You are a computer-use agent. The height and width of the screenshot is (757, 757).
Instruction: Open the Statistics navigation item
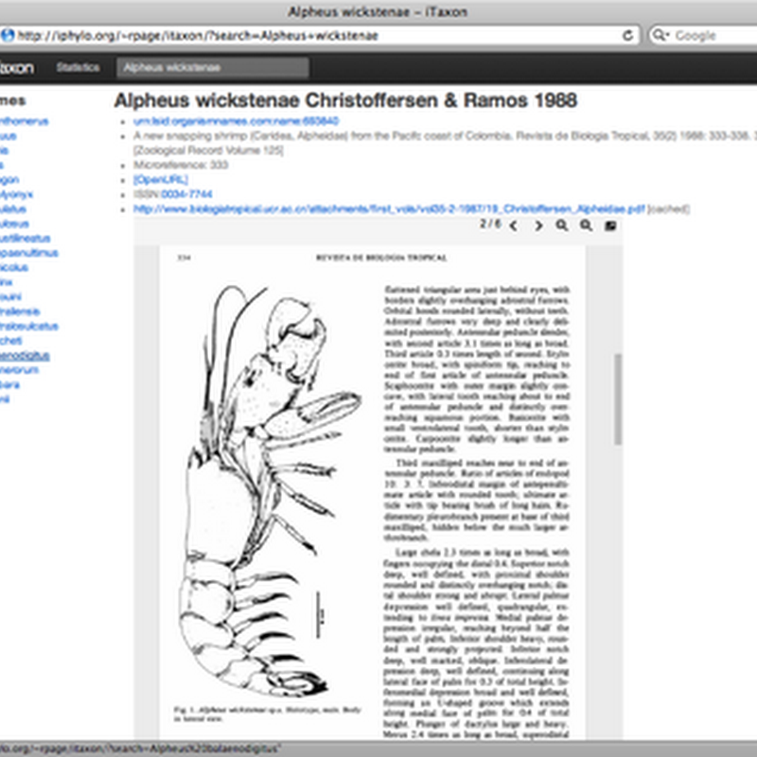pos(78,67)
